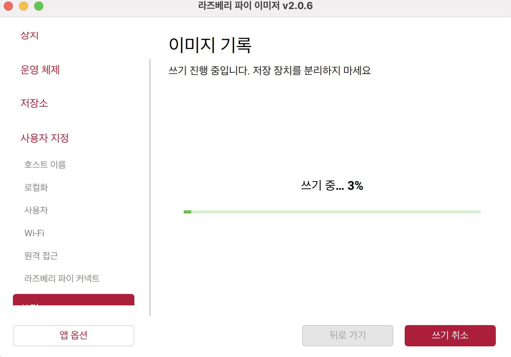The height and width of the screenshot is (357, 511).
Task: Select 라즈베리 파이 커넥트 in sidebar
Action: coord(62,278)
